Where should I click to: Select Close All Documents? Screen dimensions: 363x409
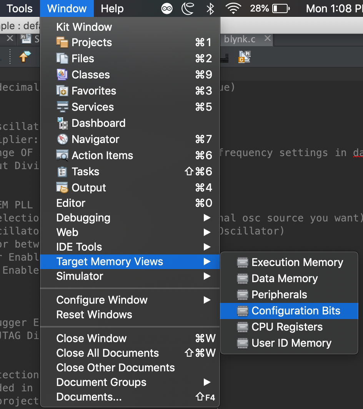pyautogui.click(x=107, y=353)
